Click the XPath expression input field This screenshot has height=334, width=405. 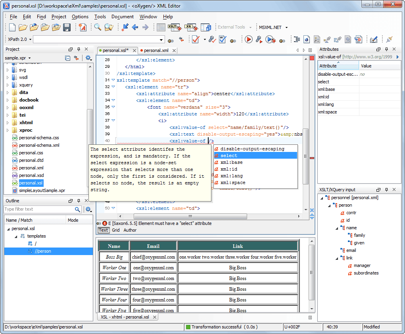point(96,40)
